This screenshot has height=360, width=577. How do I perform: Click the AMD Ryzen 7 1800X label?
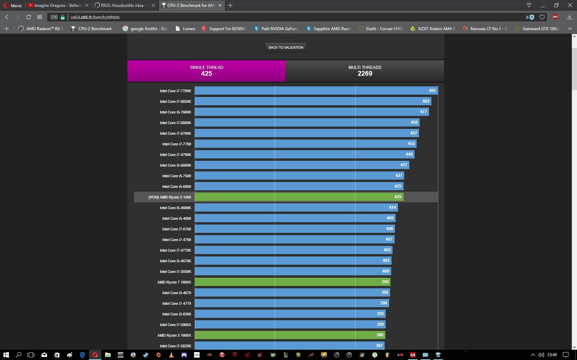(174, 282)
